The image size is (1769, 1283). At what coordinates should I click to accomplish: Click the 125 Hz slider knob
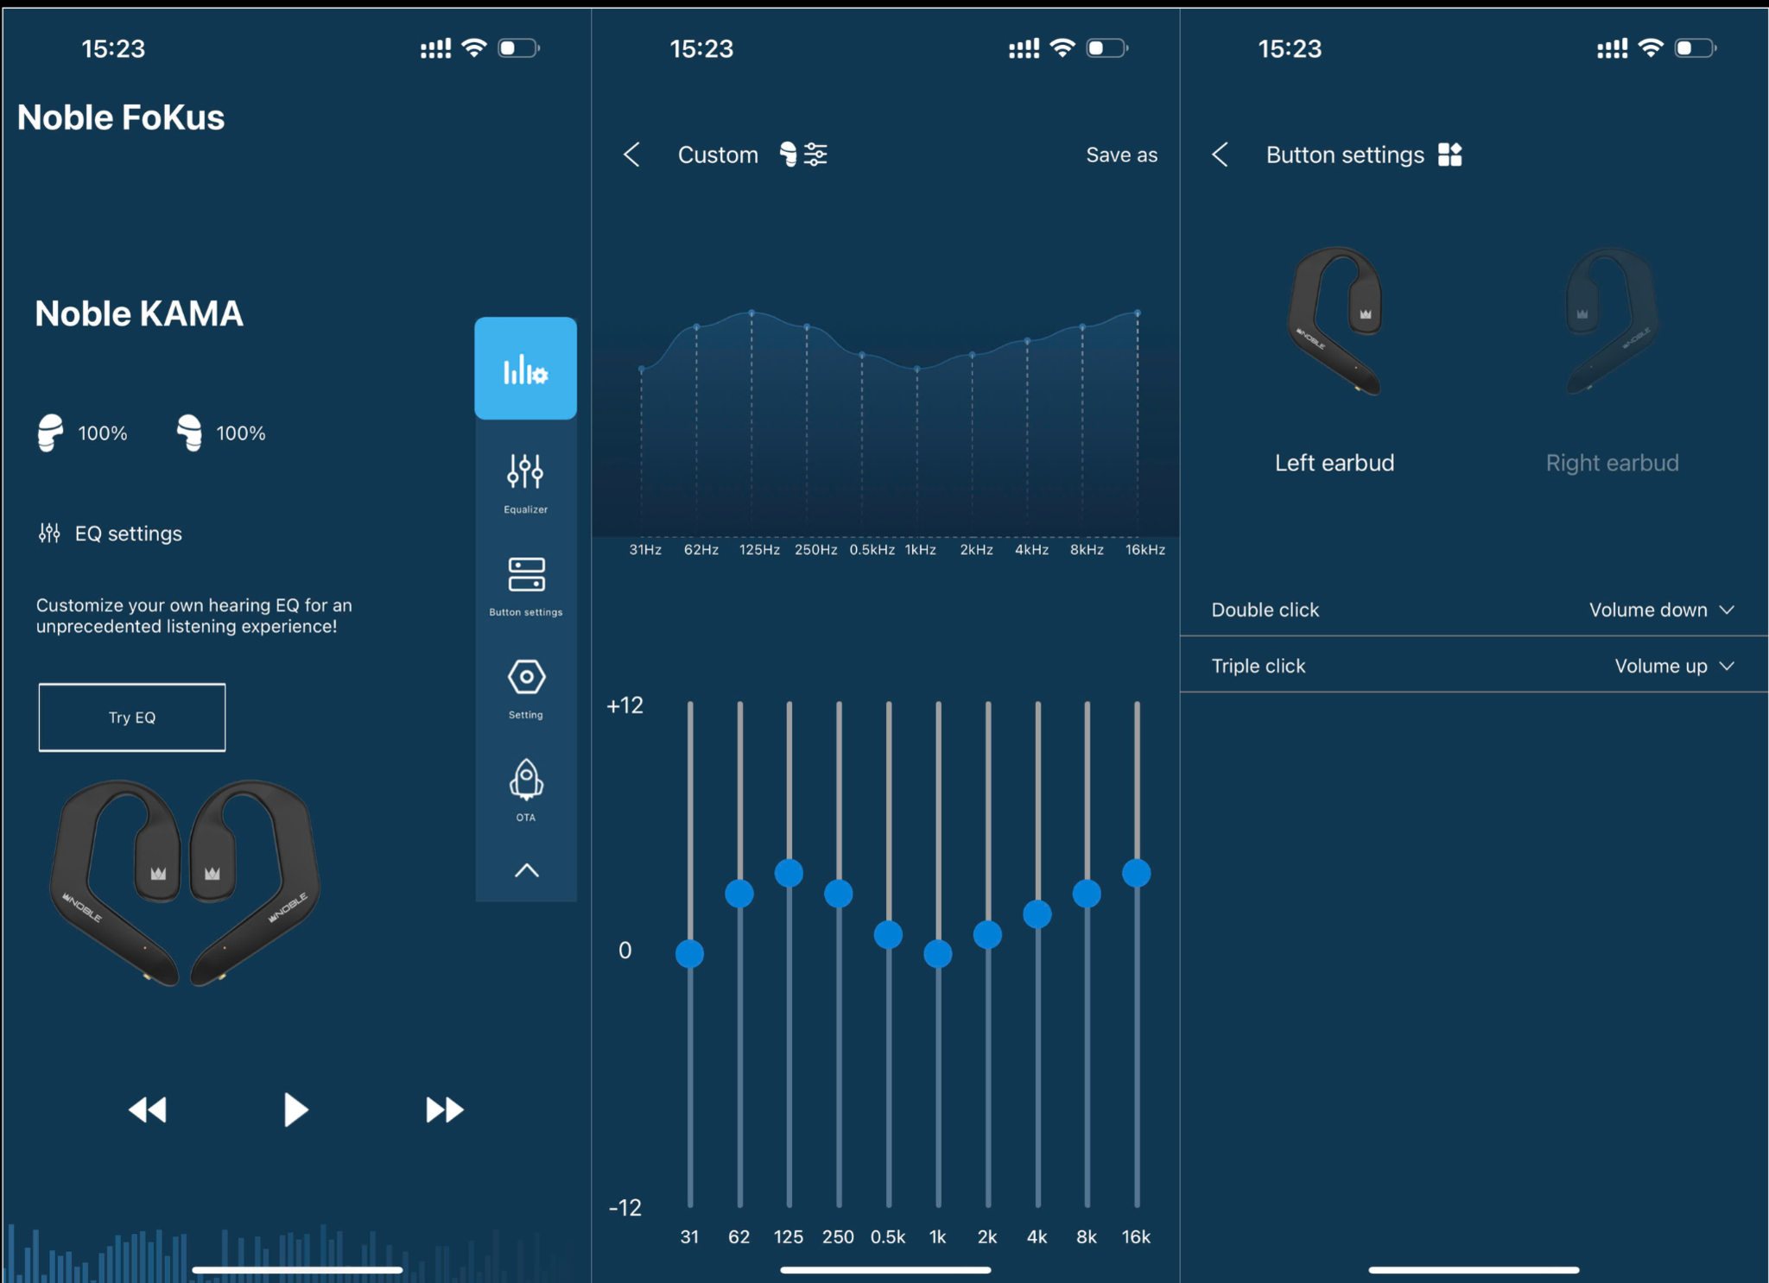(789, 873)
